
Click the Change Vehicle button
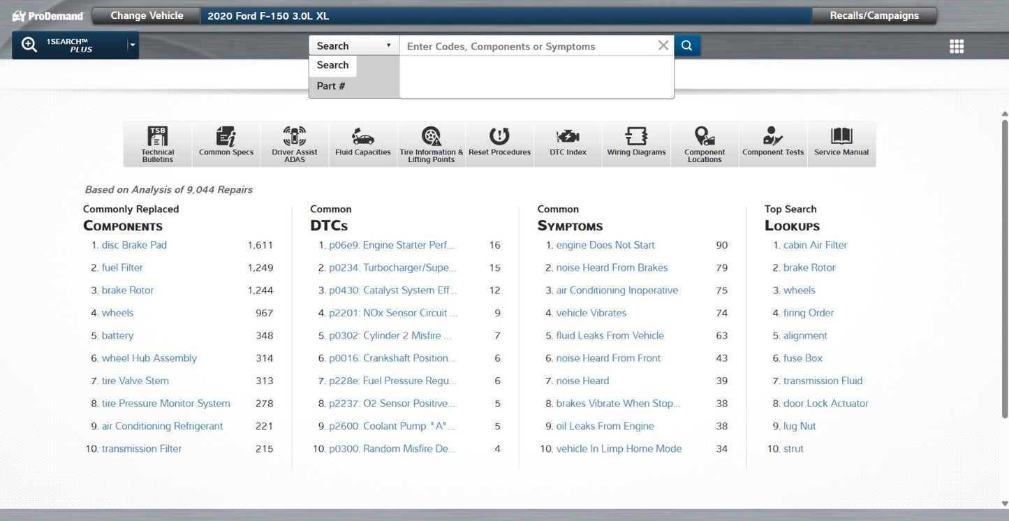click(x=147, y=15)
